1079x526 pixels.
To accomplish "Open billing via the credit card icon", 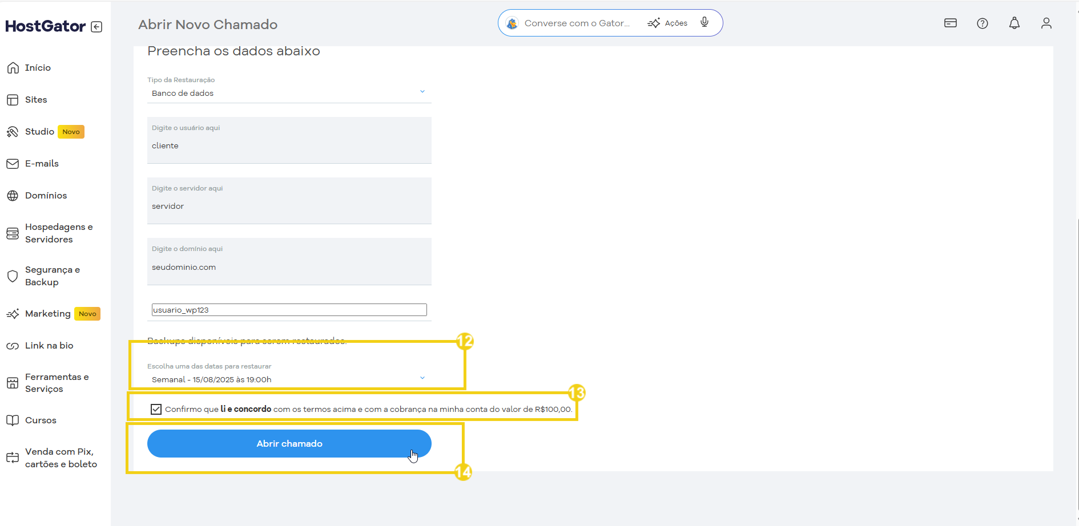I will click(x=951, y=23).
